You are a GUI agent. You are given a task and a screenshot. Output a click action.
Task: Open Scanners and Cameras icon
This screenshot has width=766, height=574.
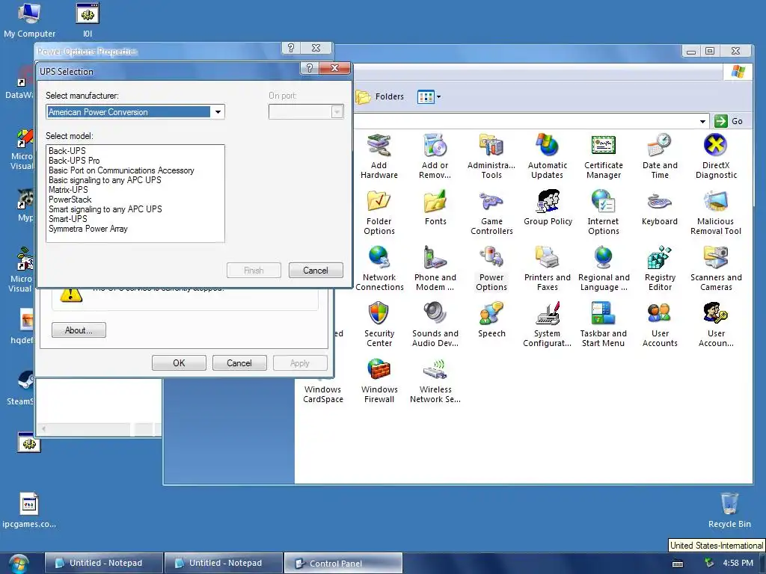[716, 268]
